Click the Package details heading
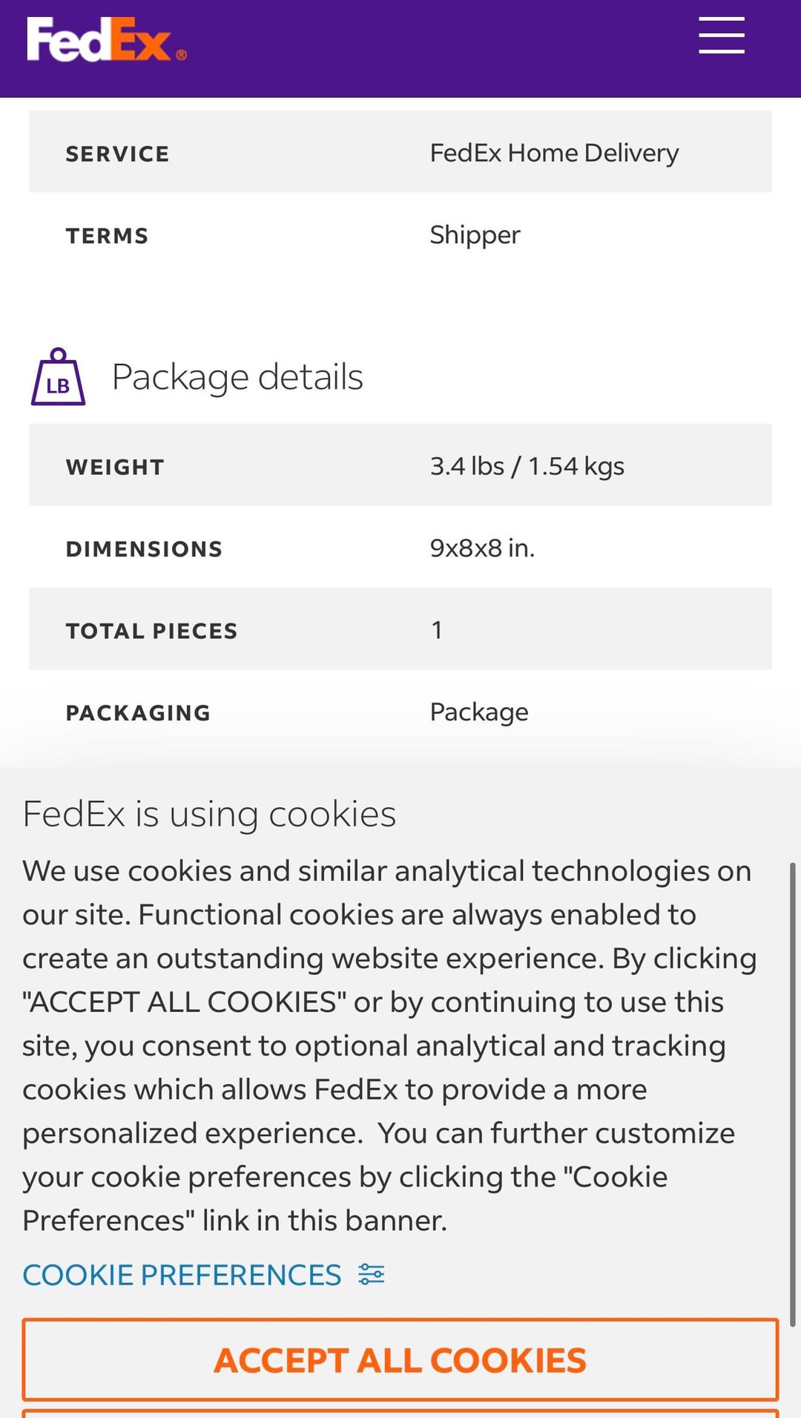This screenshot has height=1418, width=801. point(237,377)
